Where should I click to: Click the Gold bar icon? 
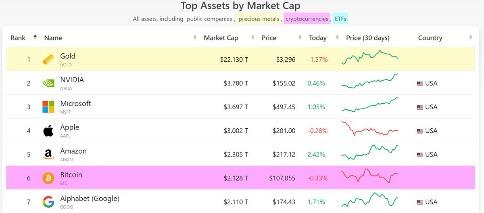click(x=48, y=60)
